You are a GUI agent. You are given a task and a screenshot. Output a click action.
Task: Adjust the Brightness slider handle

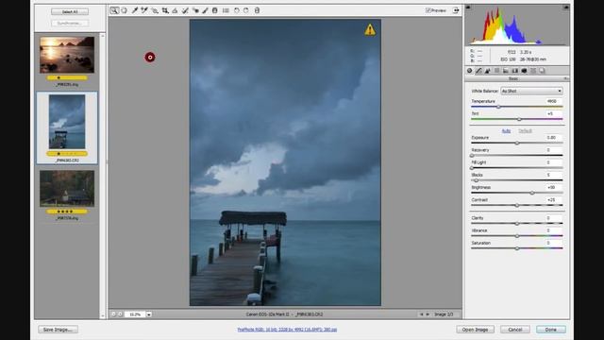point(532,193)
